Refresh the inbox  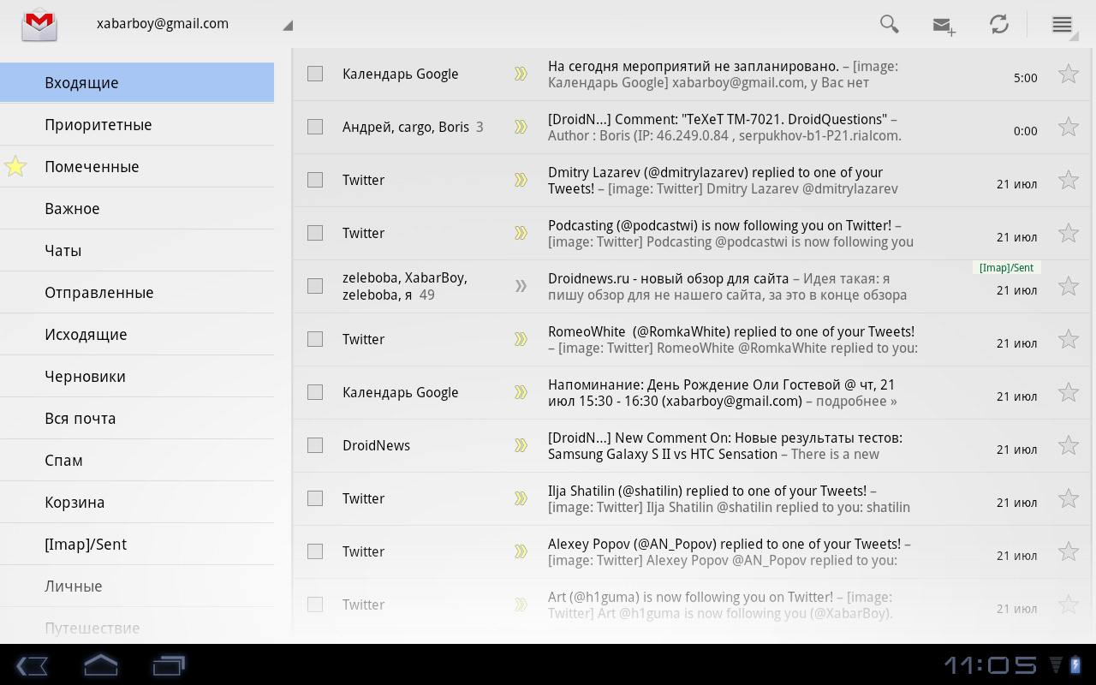pyautogui.click(x=999, y=24)
